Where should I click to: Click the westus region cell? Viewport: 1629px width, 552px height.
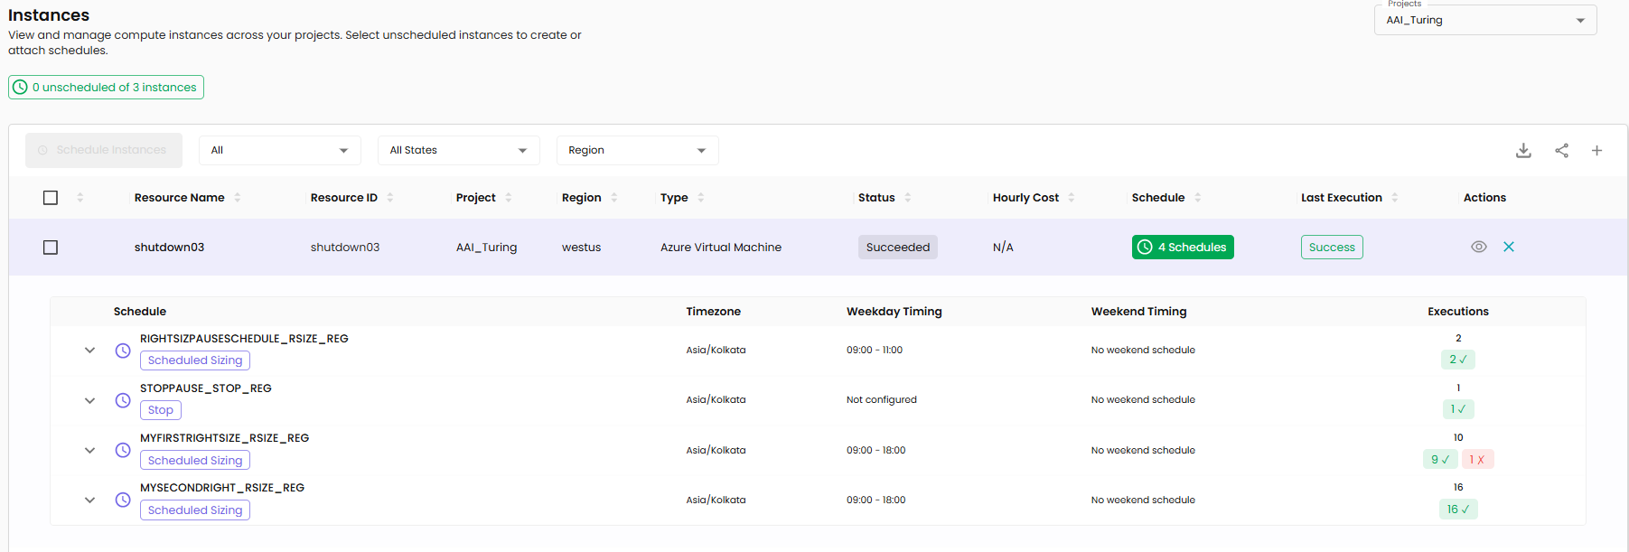tap(582, 248)
